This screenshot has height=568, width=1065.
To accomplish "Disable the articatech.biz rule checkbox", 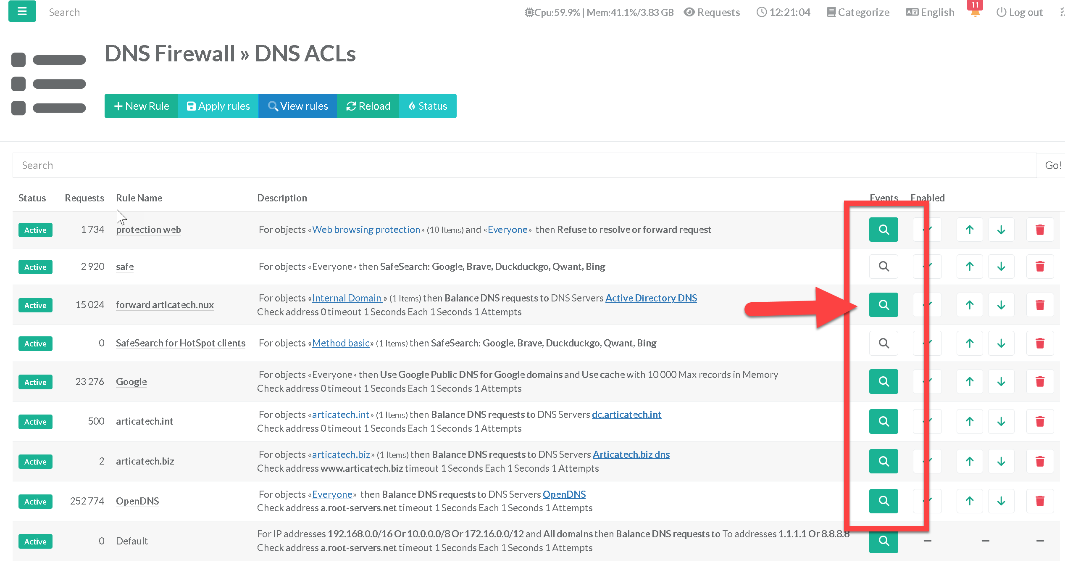I will pyautogui.click(x=927, y=462).
